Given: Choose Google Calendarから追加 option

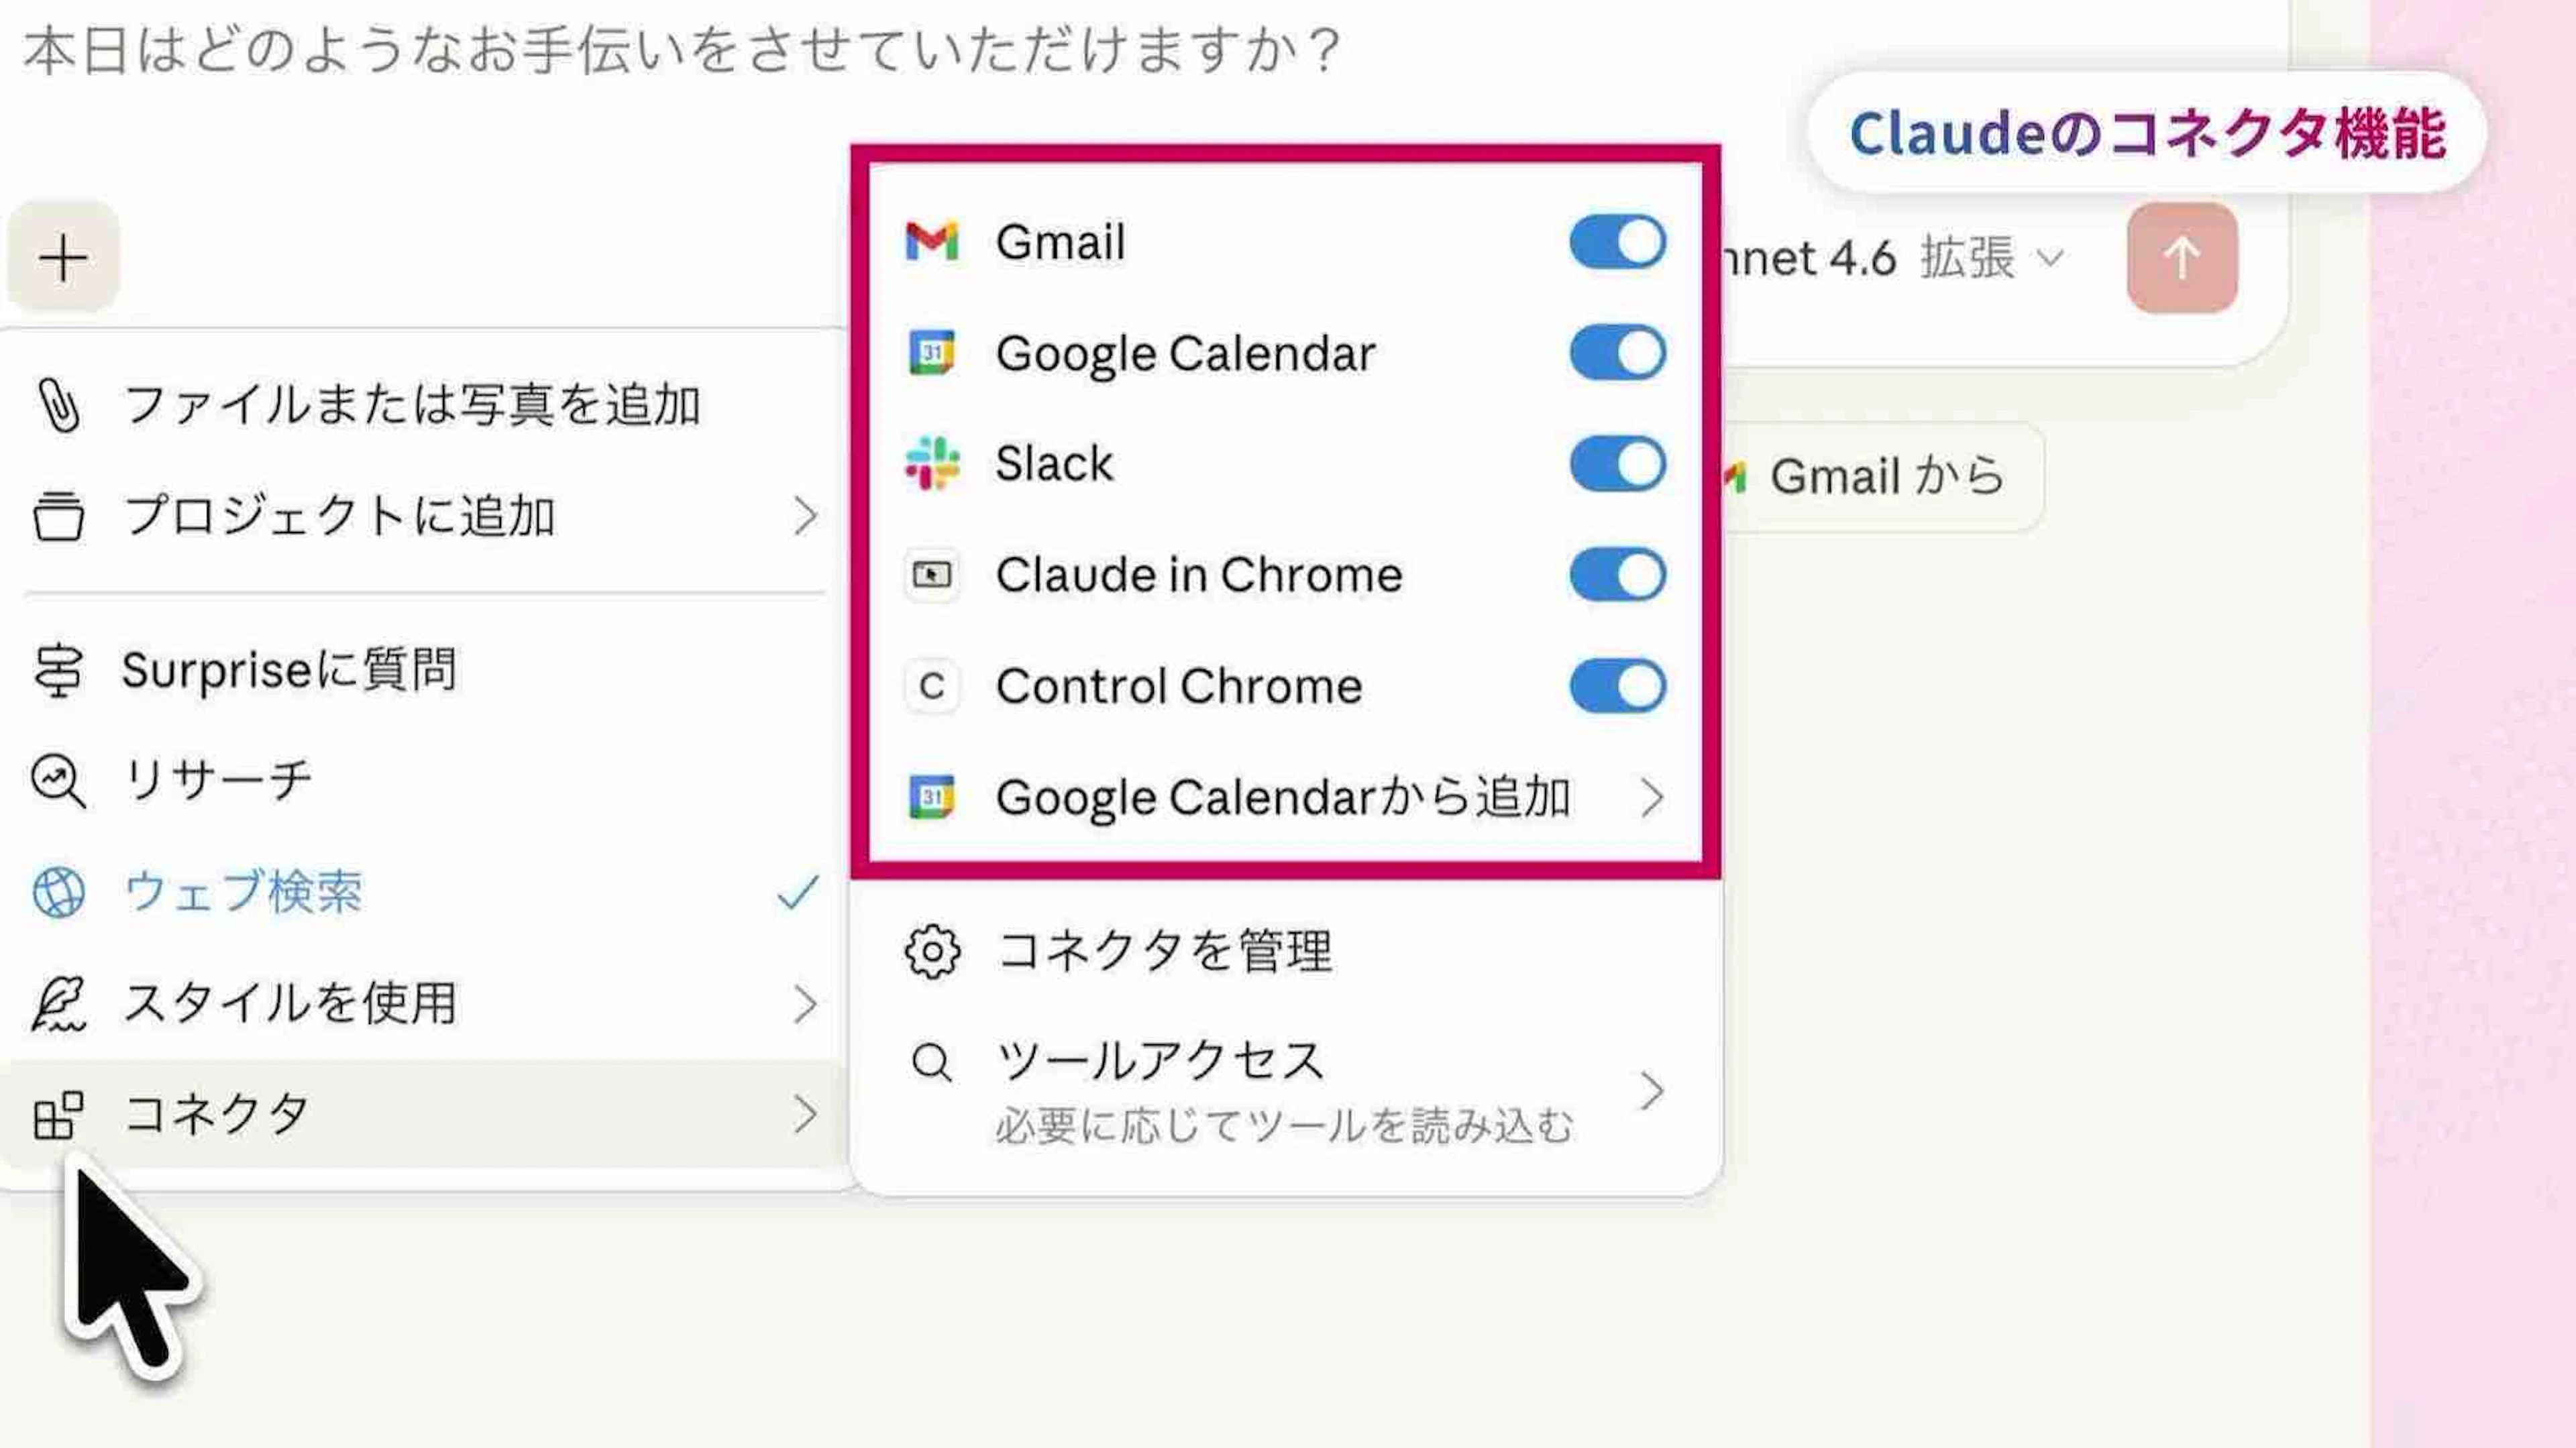Looking at the screenshot, I should pos(1283,798).
